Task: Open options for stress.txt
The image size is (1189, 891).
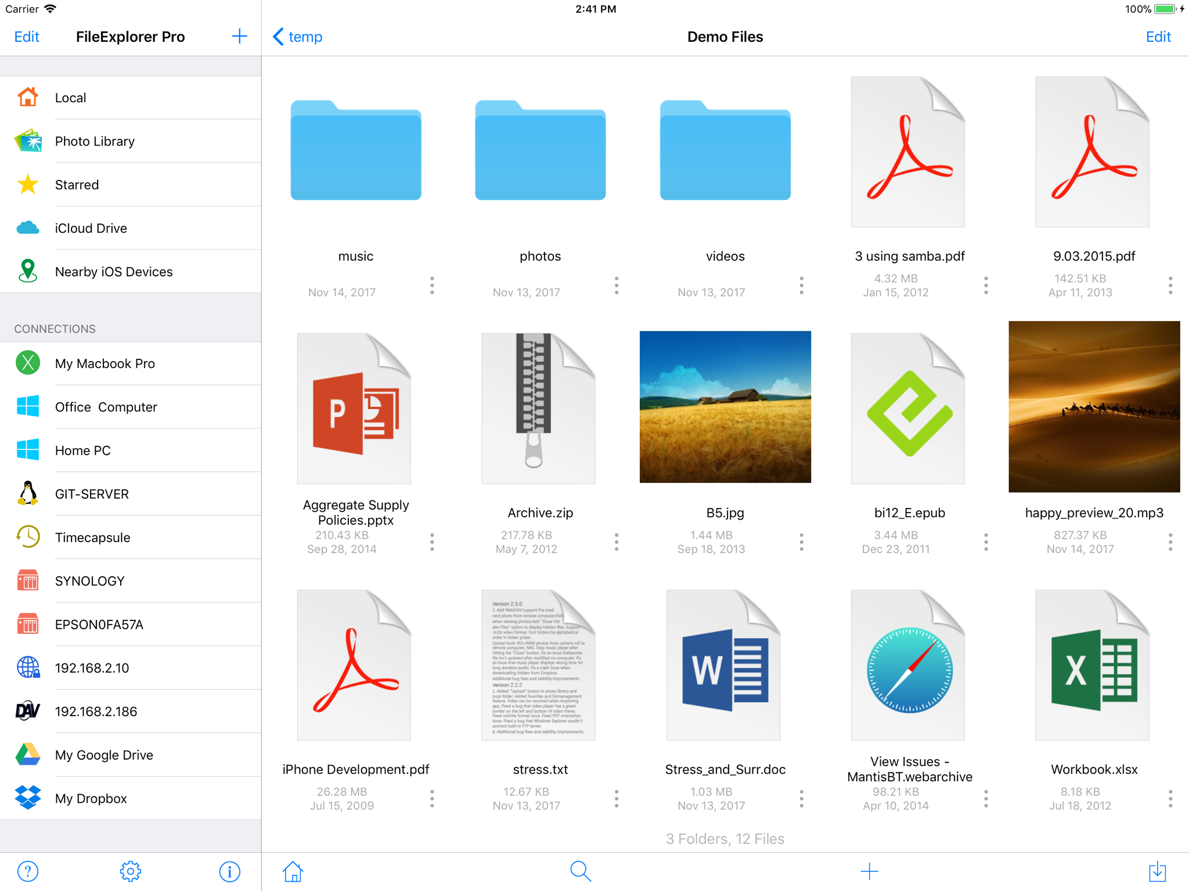Action: click(x=617, y=799)
